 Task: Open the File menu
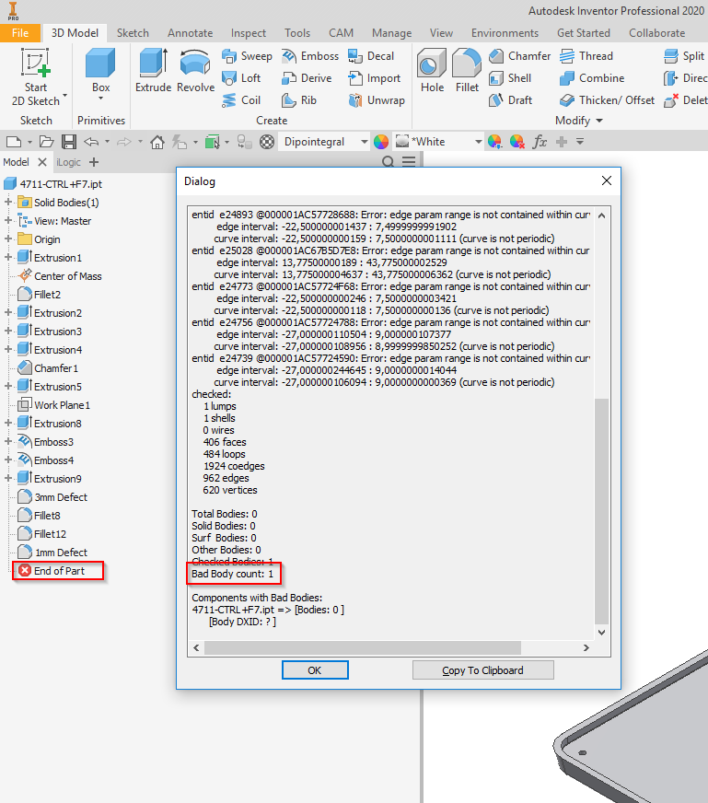20,33
